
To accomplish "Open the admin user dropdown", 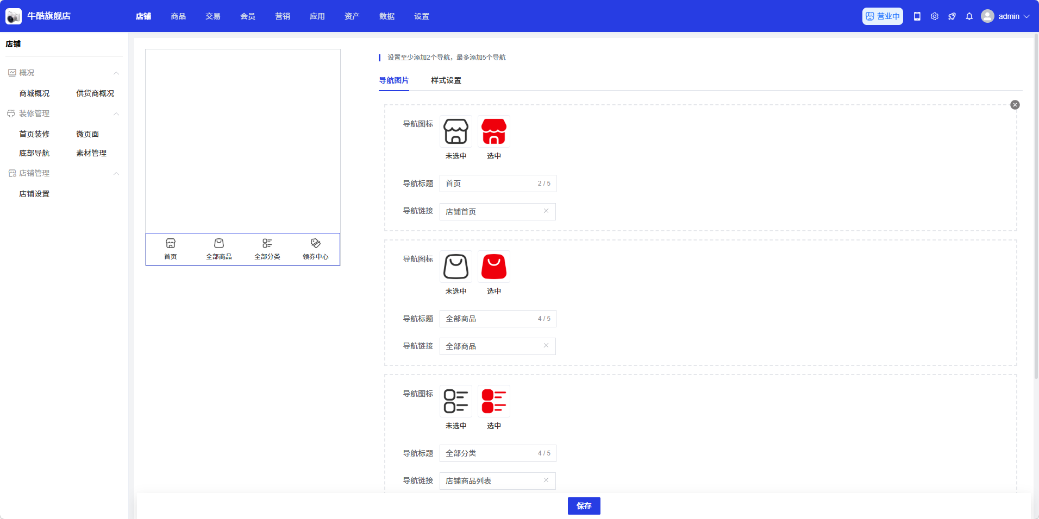I will click(x=1005, y=16).
